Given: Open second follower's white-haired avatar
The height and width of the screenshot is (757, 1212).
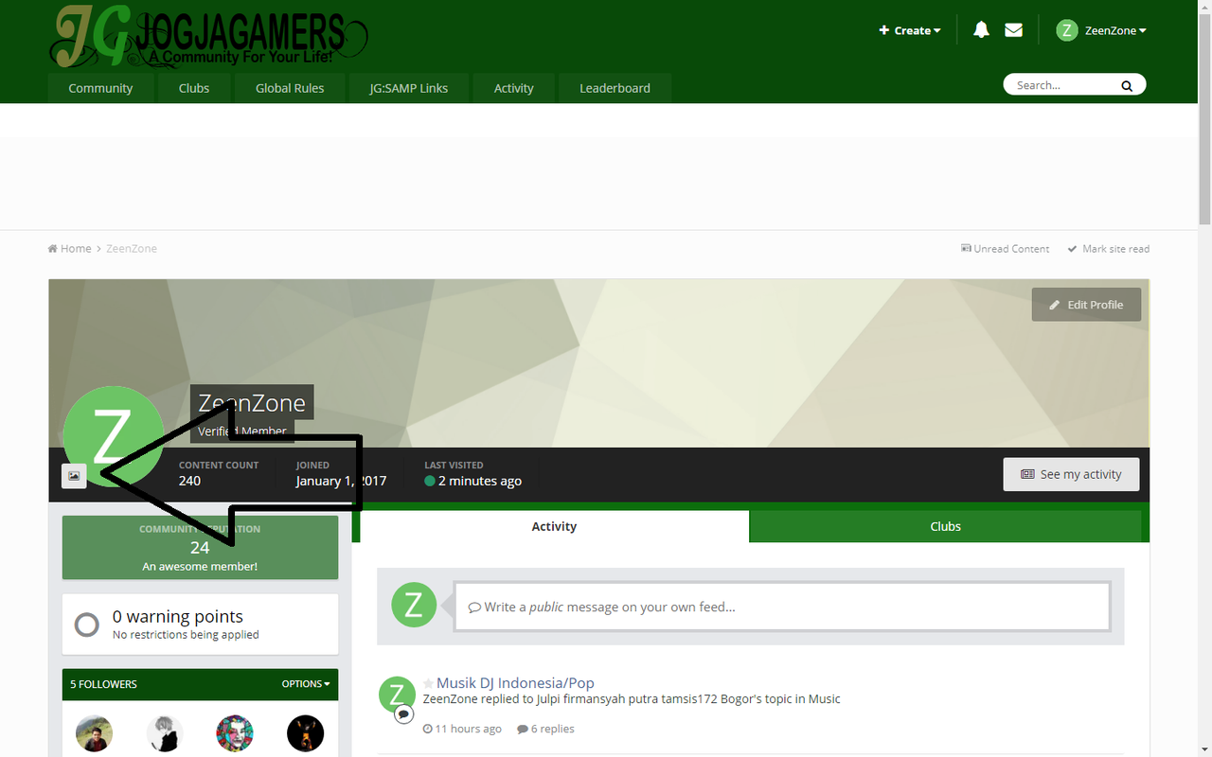Looking at the screenshot, I should (165, 733).
